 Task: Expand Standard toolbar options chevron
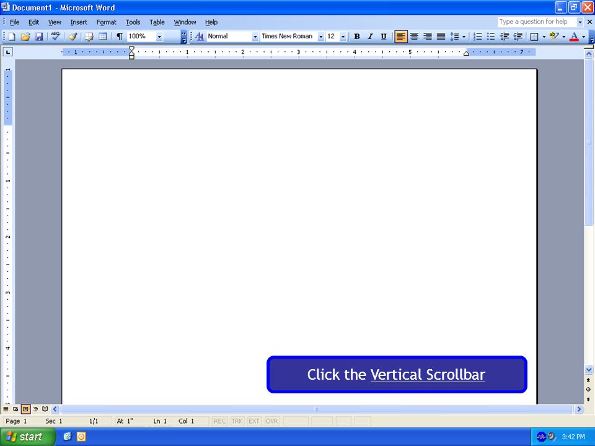pyautogui.click(x=183, y=37)
